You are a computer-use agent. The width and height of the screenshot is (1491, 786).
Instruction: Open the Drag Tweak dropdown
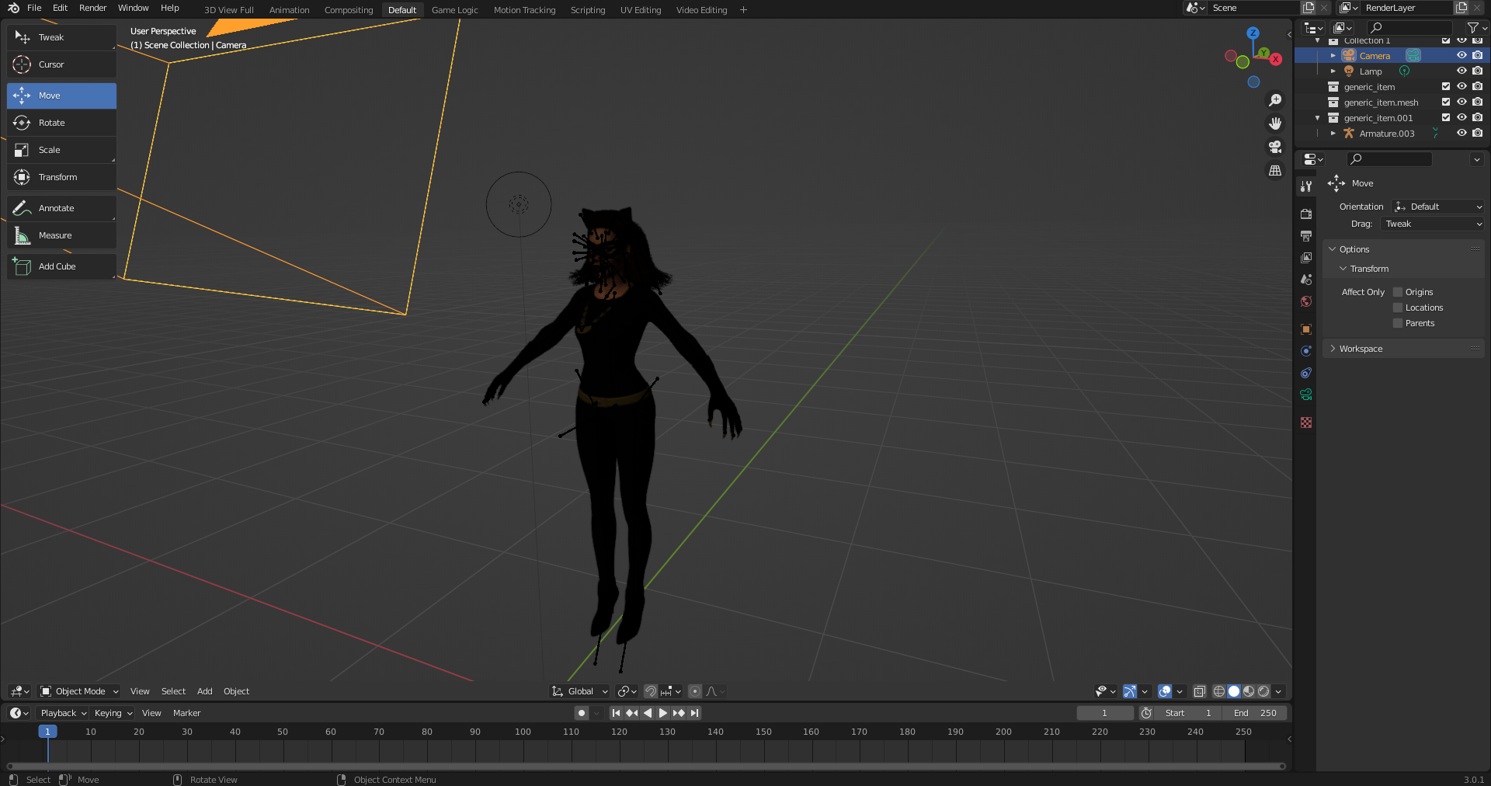pos(1432,224)
